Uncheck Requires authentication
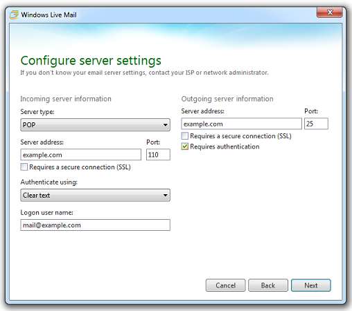Viewport: 352px width, 311px height. pos(185,147)
